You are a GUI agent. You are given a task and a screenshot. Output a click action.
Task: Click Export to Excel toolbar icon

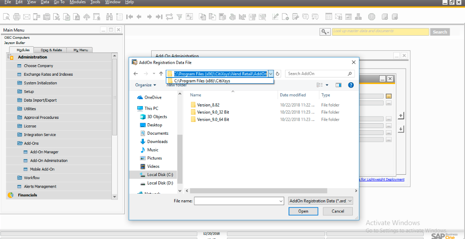click(x=57, y=17)
